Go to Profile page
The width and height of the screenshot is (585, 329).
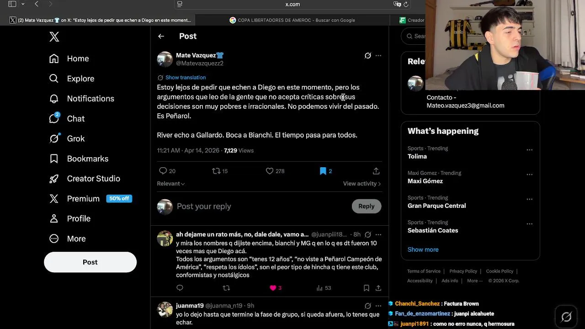[x=69, y=218]
